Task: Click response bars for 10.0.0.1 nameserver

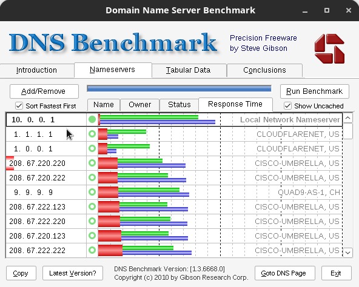Action: (x=156, y=120)
